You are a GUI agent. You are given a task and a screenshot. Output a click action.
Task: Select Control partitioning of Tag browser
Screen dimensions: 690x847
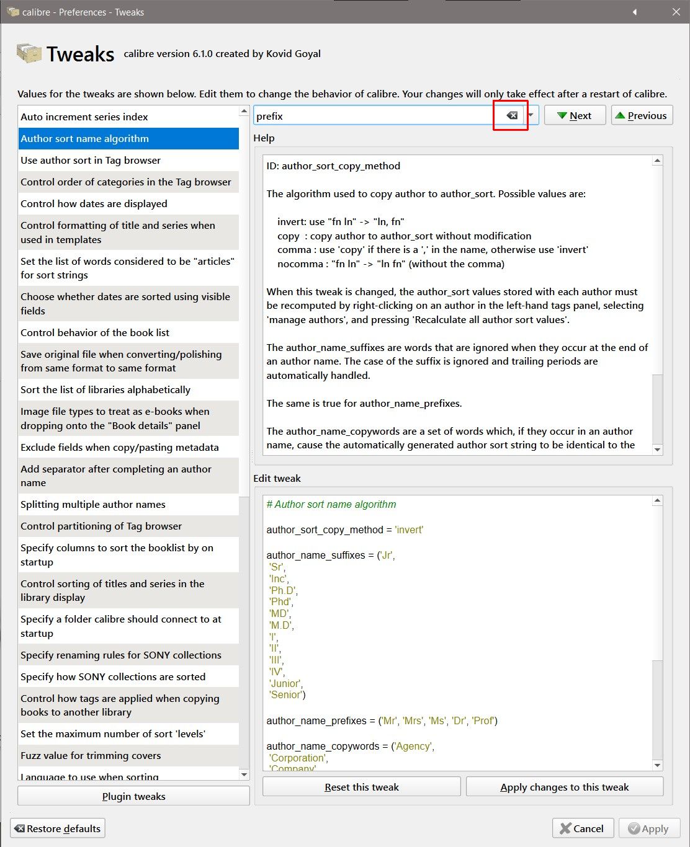[128, 526]
